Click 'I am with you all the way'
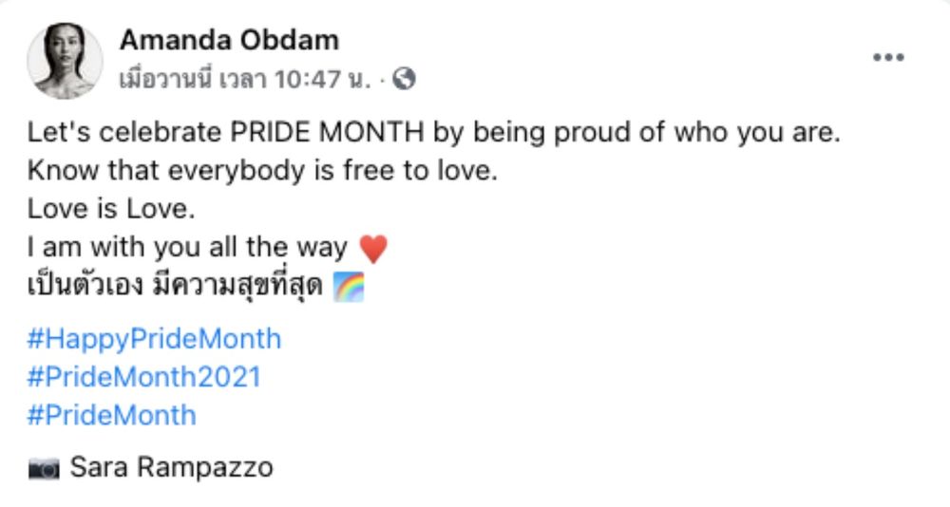Screen dimensions: 950x507 (x=187, y=248)
